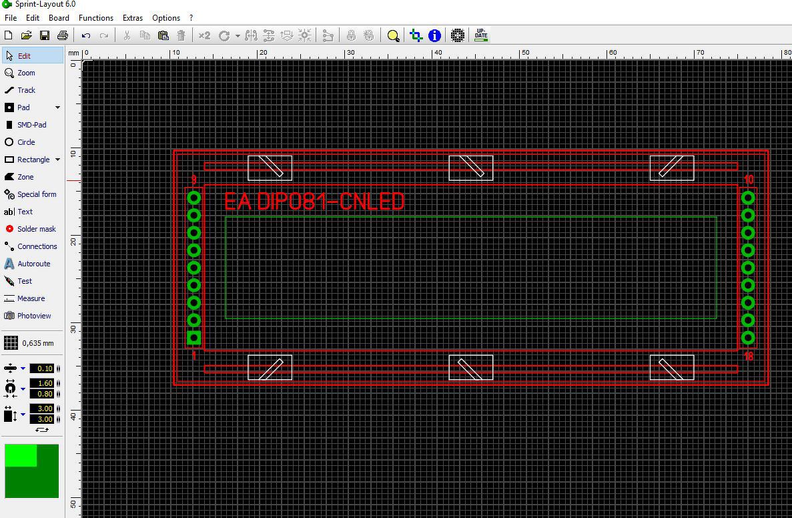Cut the selected elements
The height and width of the screenshot is (518, 792).
coord(127,35)
